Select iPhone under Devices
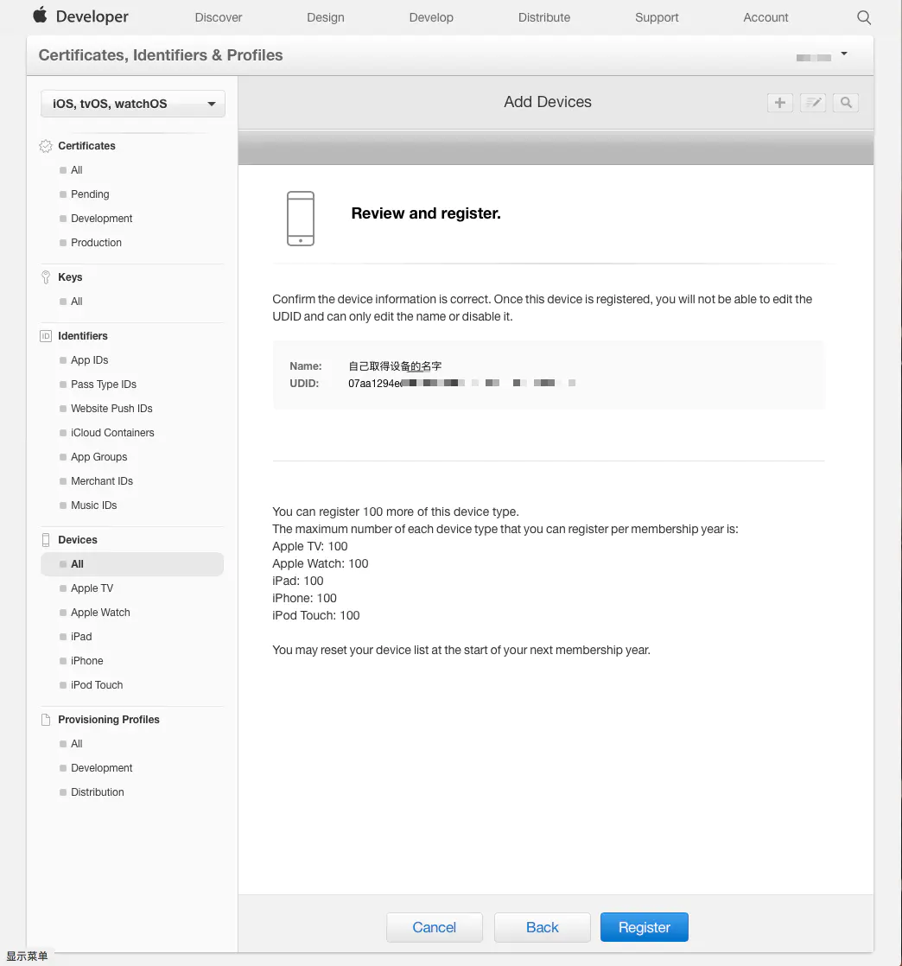The width and height of the screenshot is (902, 966). coord(87,660)
